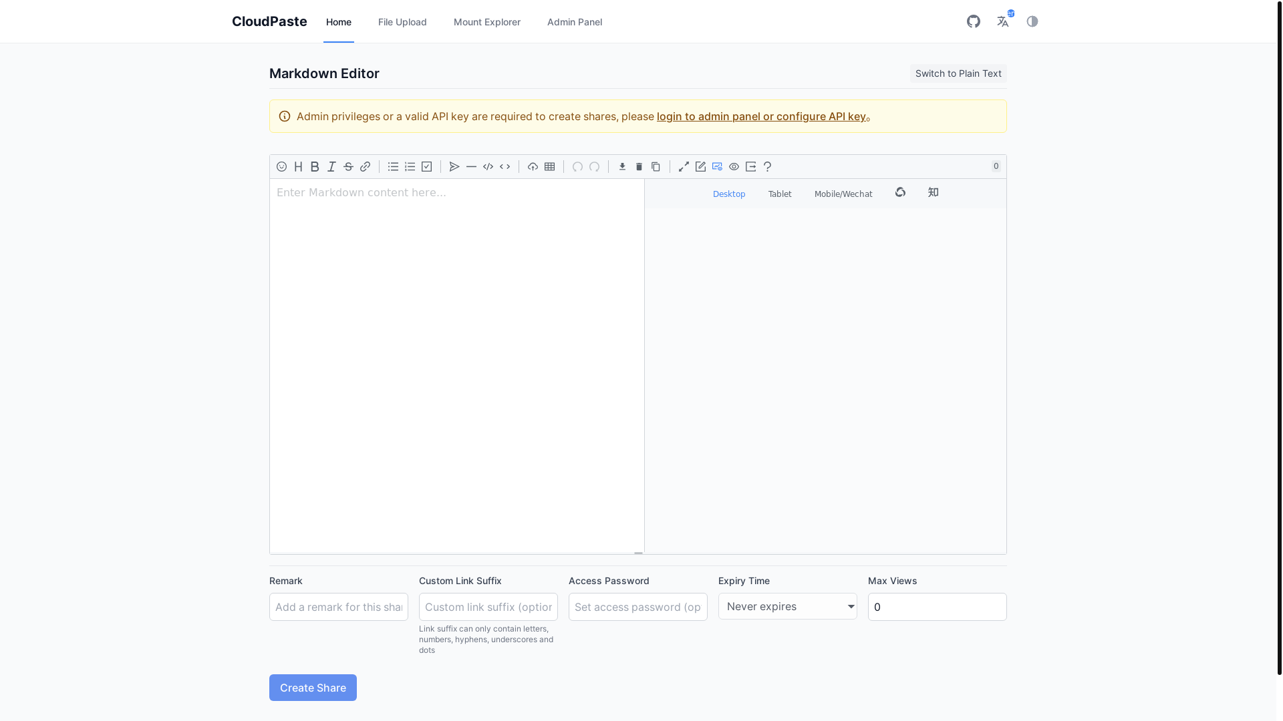
Task: Click the download/import icon in toolbar
Action: pyautogui.click(x=622, y=167)
